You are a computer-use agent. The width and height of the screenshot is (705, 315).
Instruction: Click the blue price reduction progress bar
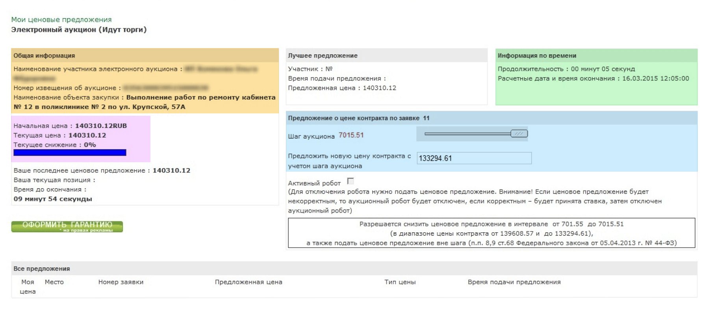tap(70, 153)
